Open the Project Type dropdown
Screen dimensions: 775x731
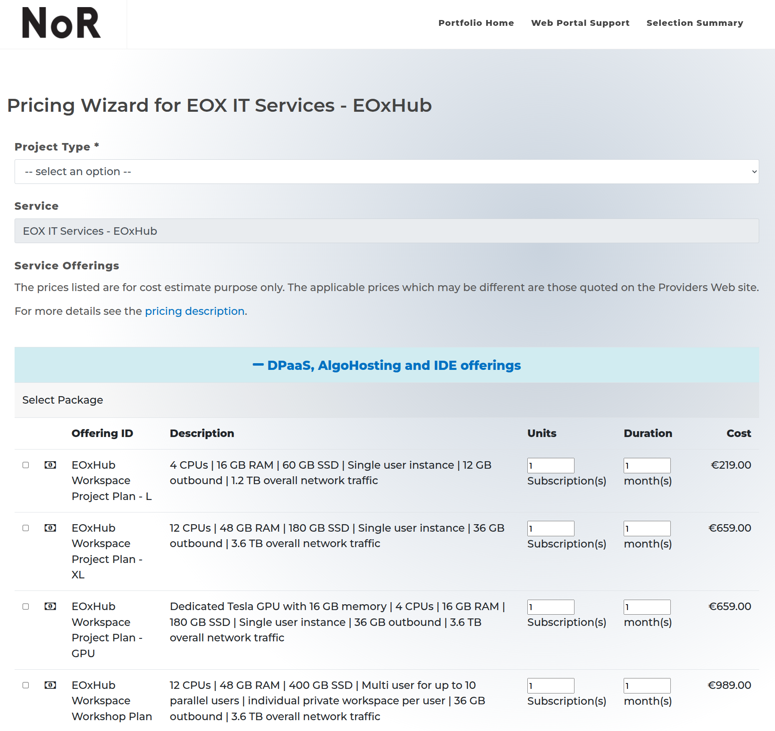[386, 172]
